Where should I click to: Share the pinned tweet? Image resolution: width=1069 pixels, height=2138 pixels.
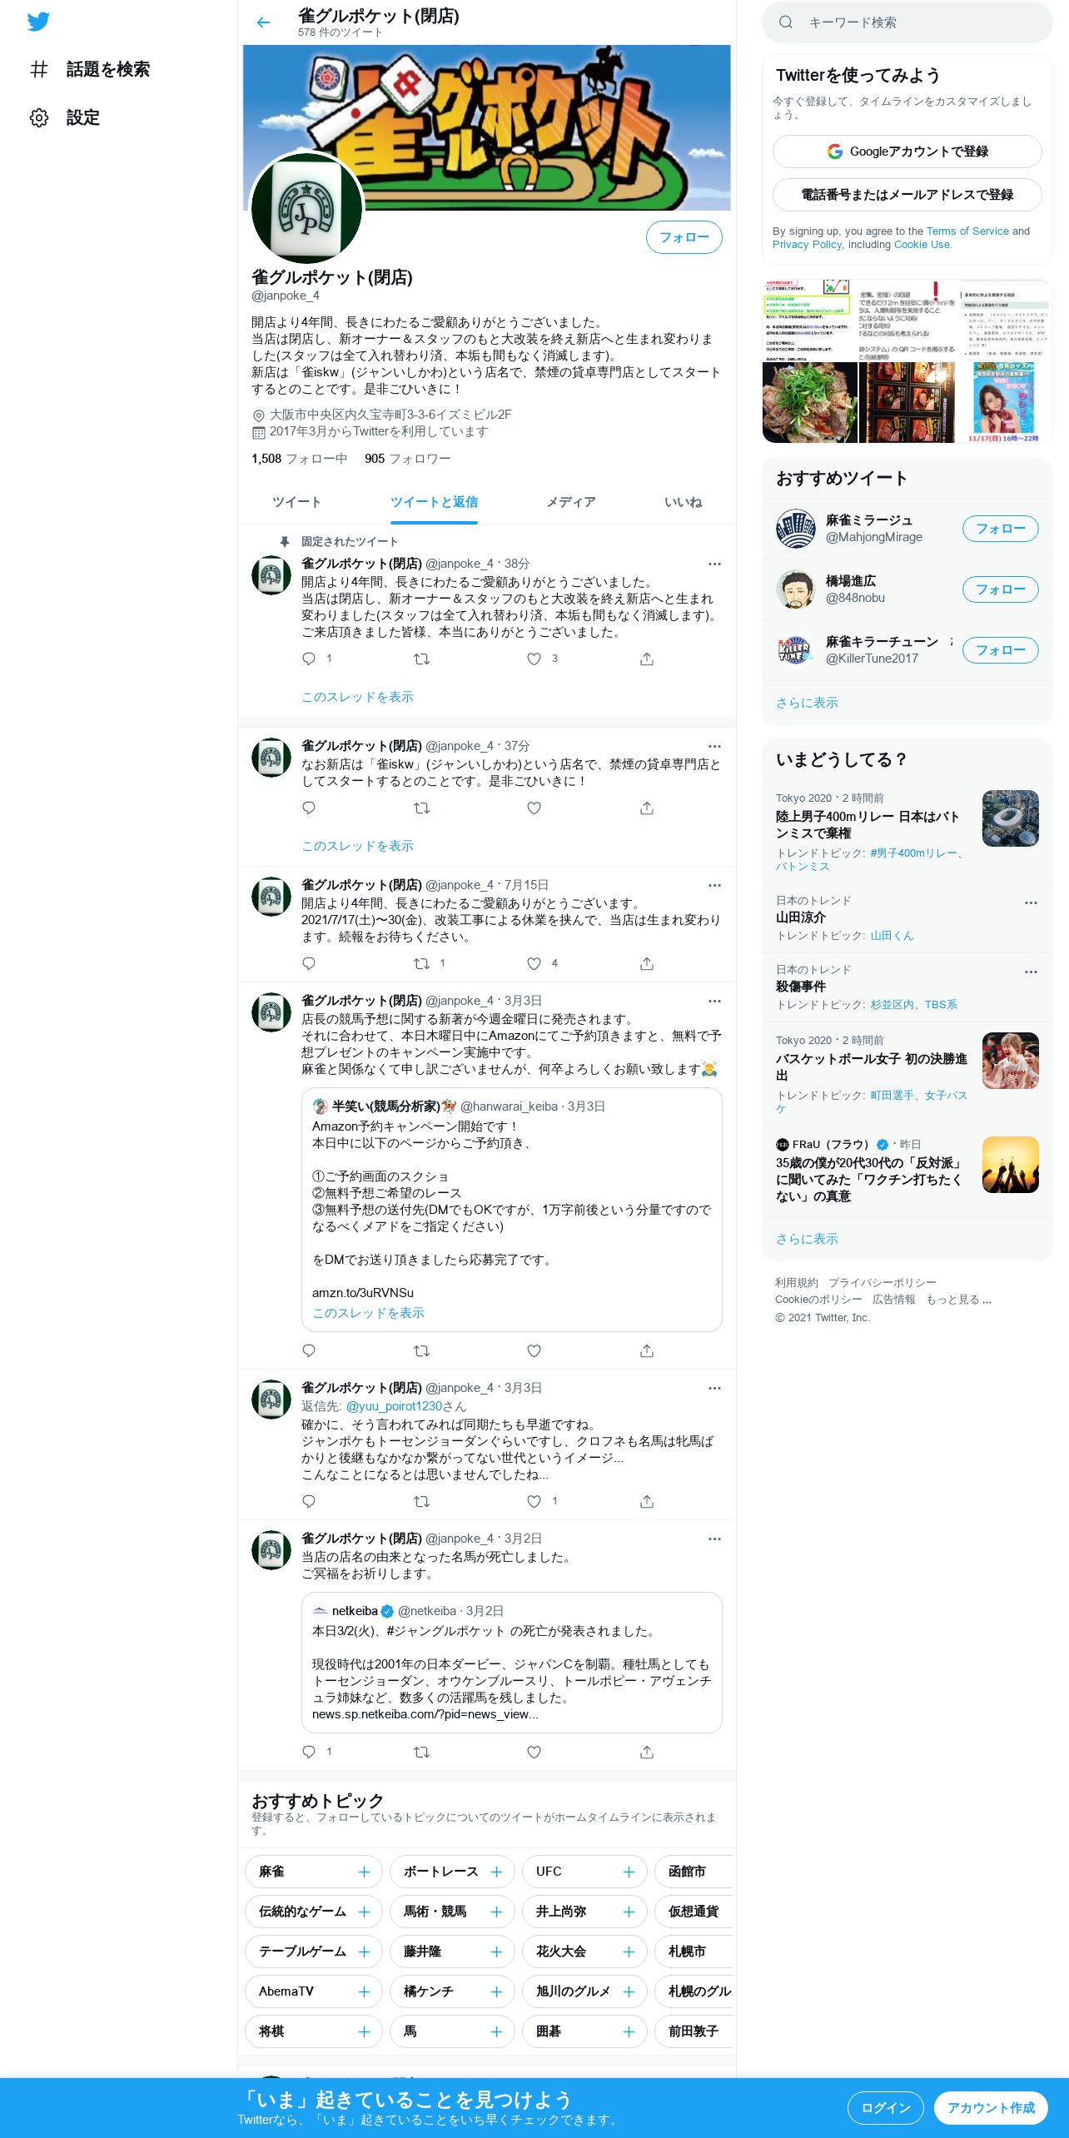[647, 659]
